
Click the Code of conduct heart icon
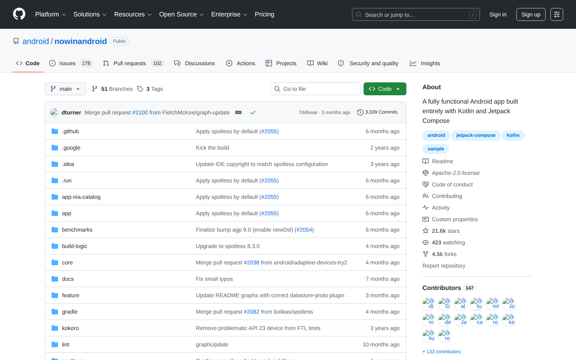coord(426,184)
